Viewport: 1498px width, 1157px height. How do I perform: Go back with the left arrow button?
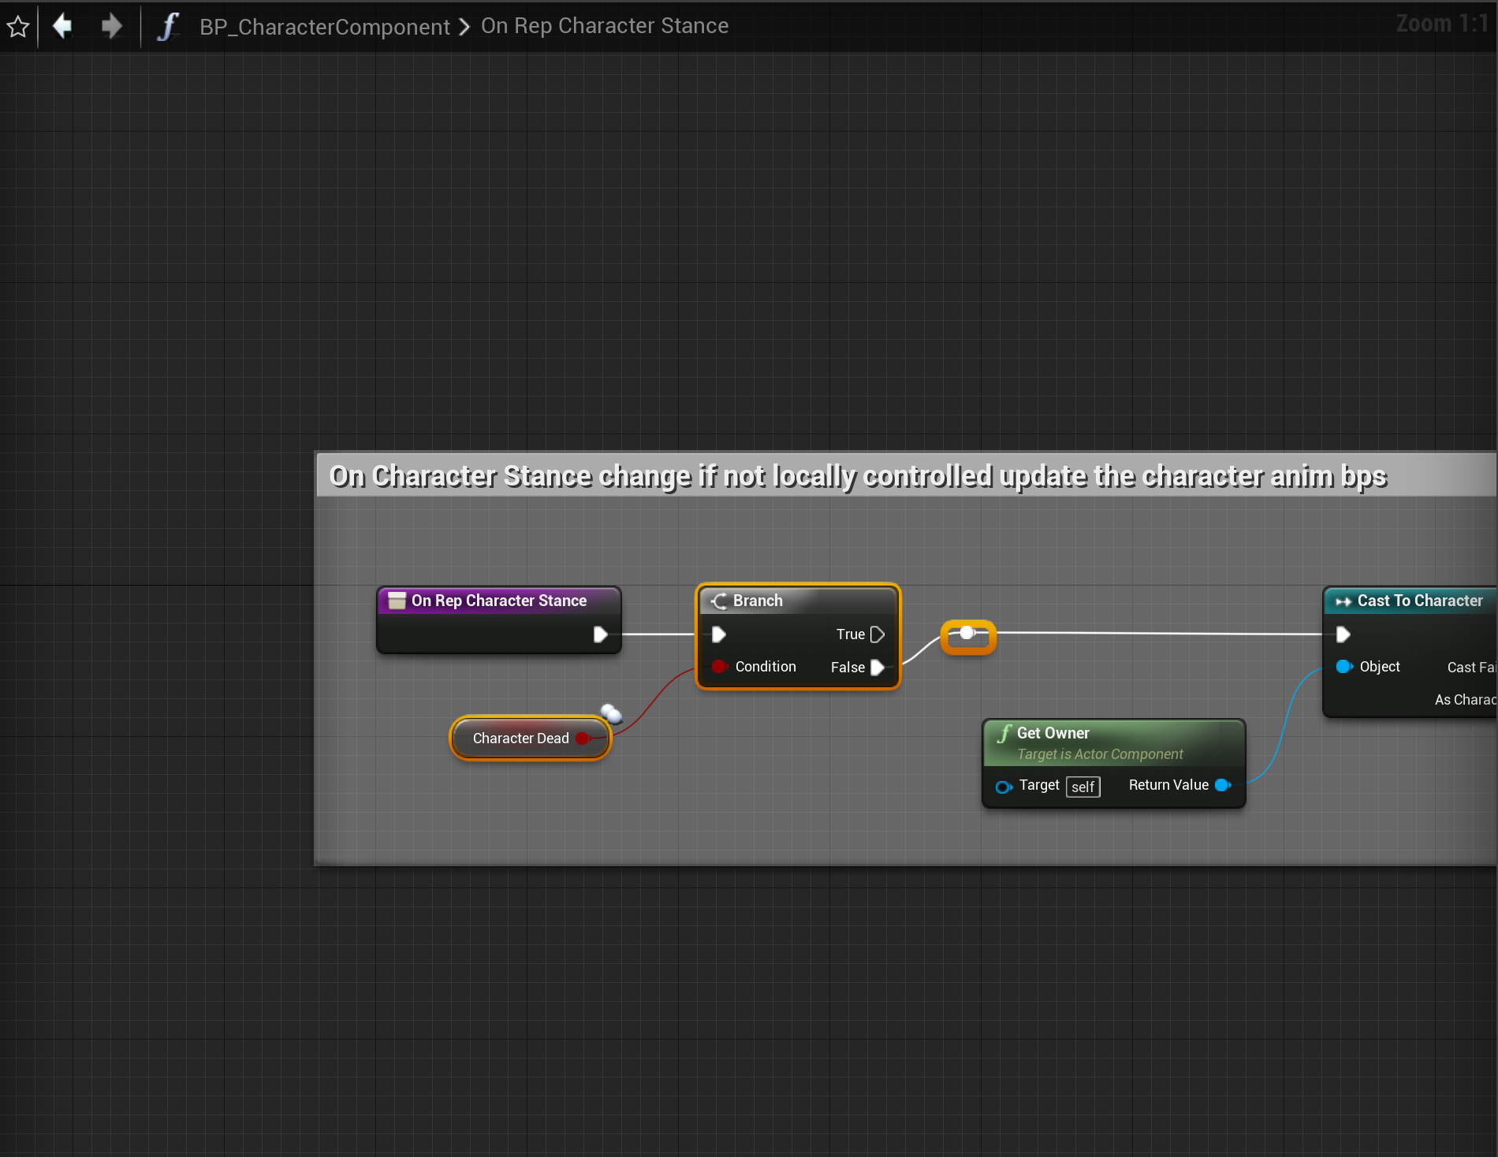62,26
